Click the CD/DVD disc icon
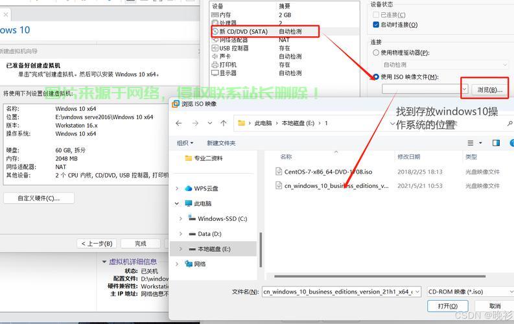The image size is (514, 324). point(215,32)
